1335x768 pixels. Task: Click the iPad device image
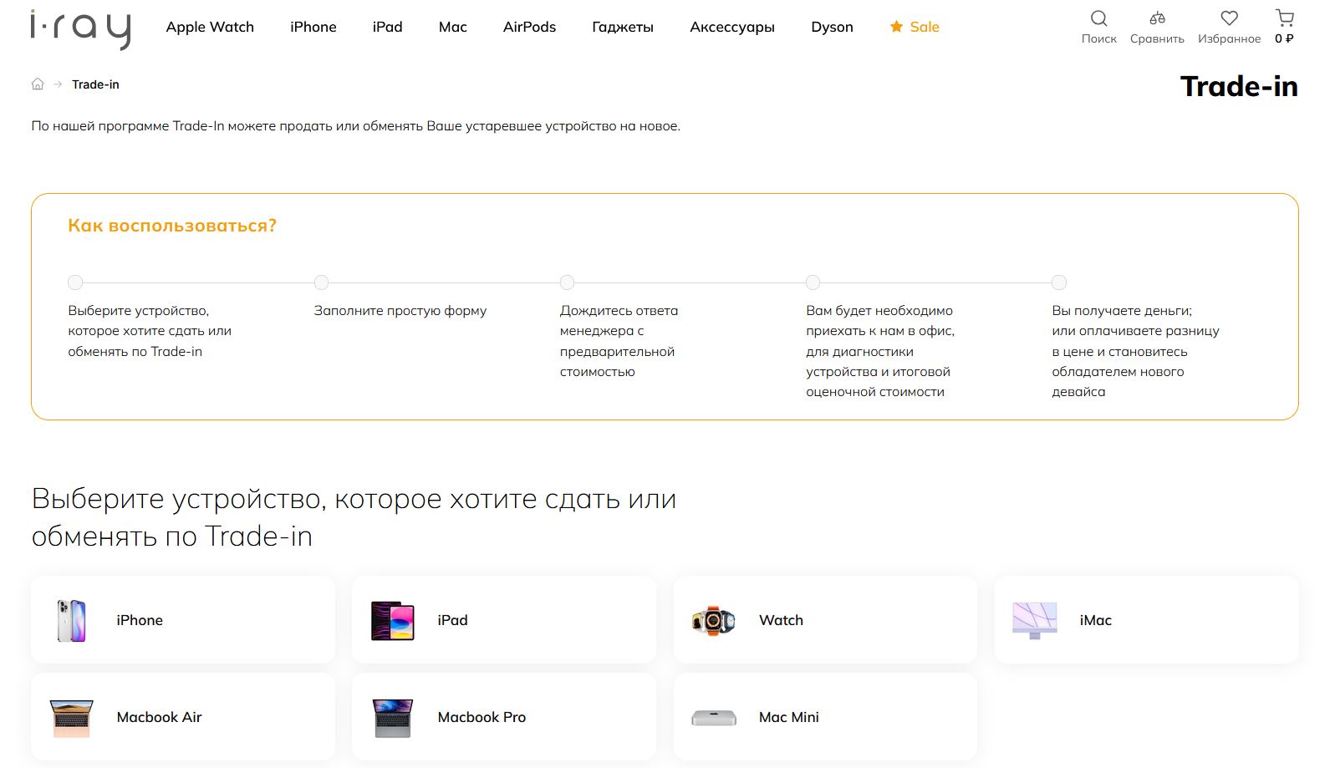tap(393, 620)
